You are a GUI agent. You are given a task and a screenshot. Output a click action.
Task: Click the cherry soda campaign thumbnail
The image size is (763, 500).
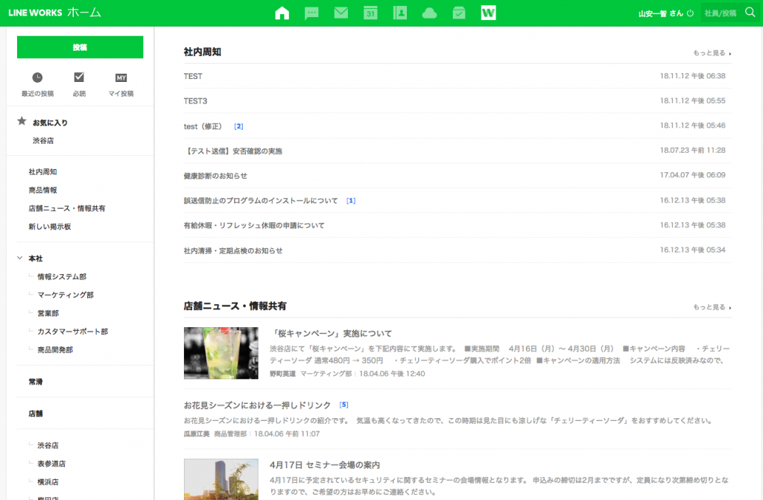point(221,353)
